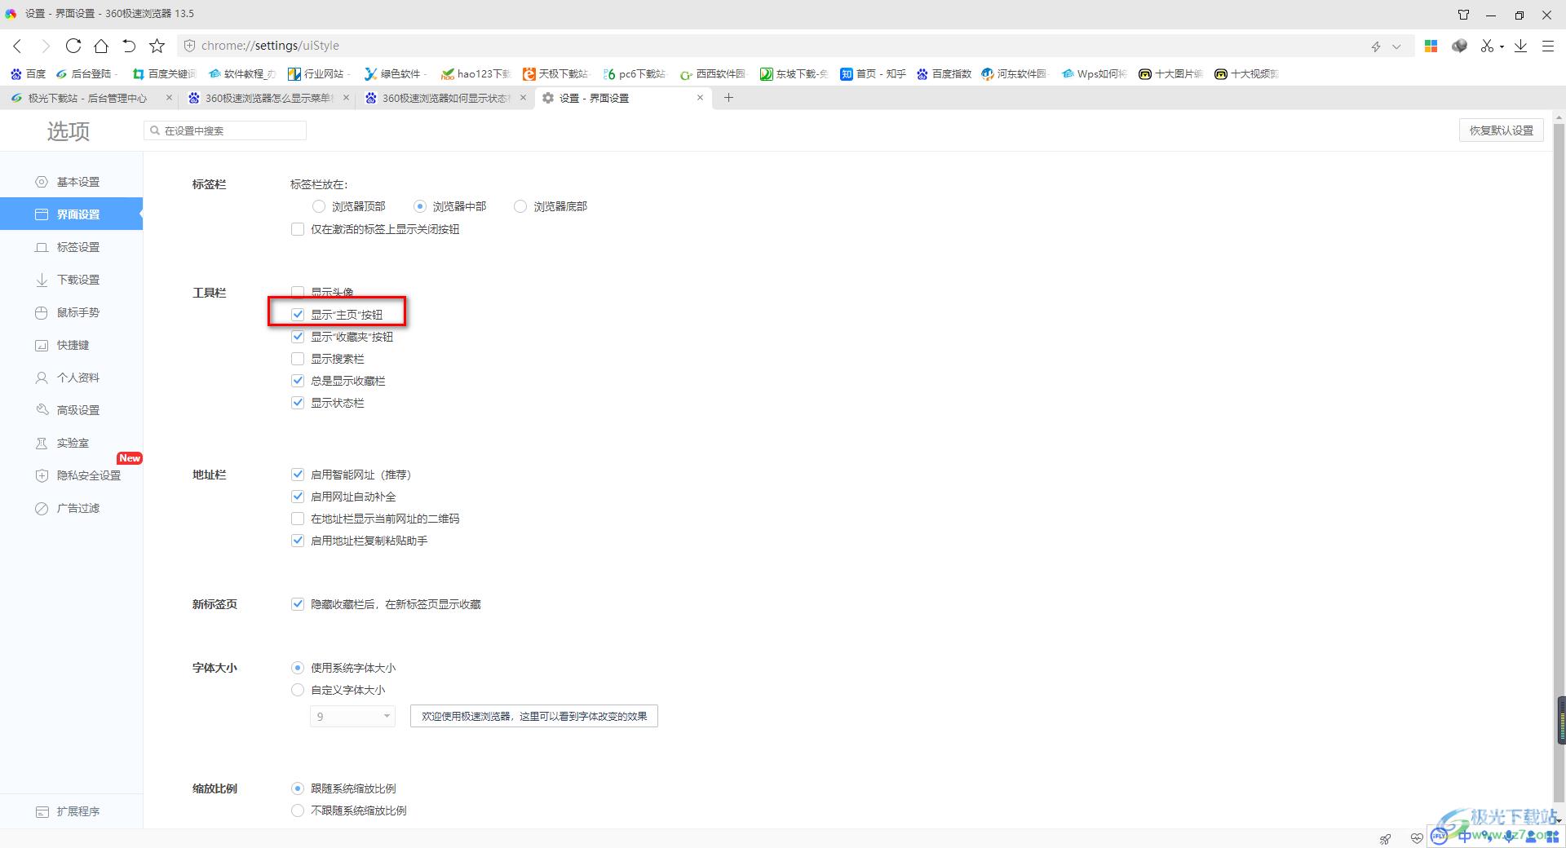The width and height of the screenshot is (1566, 848).
Task: Open the downloads arrow icon
Action: coord(1520,46)
